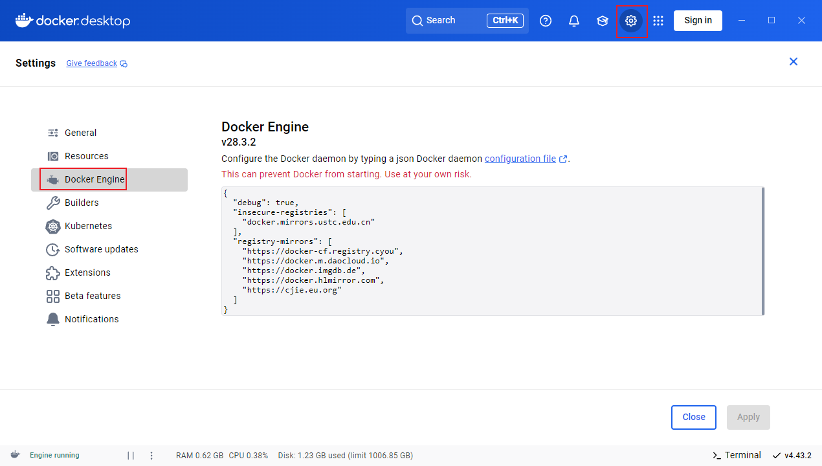Switch to the Resources settings section
The height and width of the screenshot is (466, 822).
[86, 156]
